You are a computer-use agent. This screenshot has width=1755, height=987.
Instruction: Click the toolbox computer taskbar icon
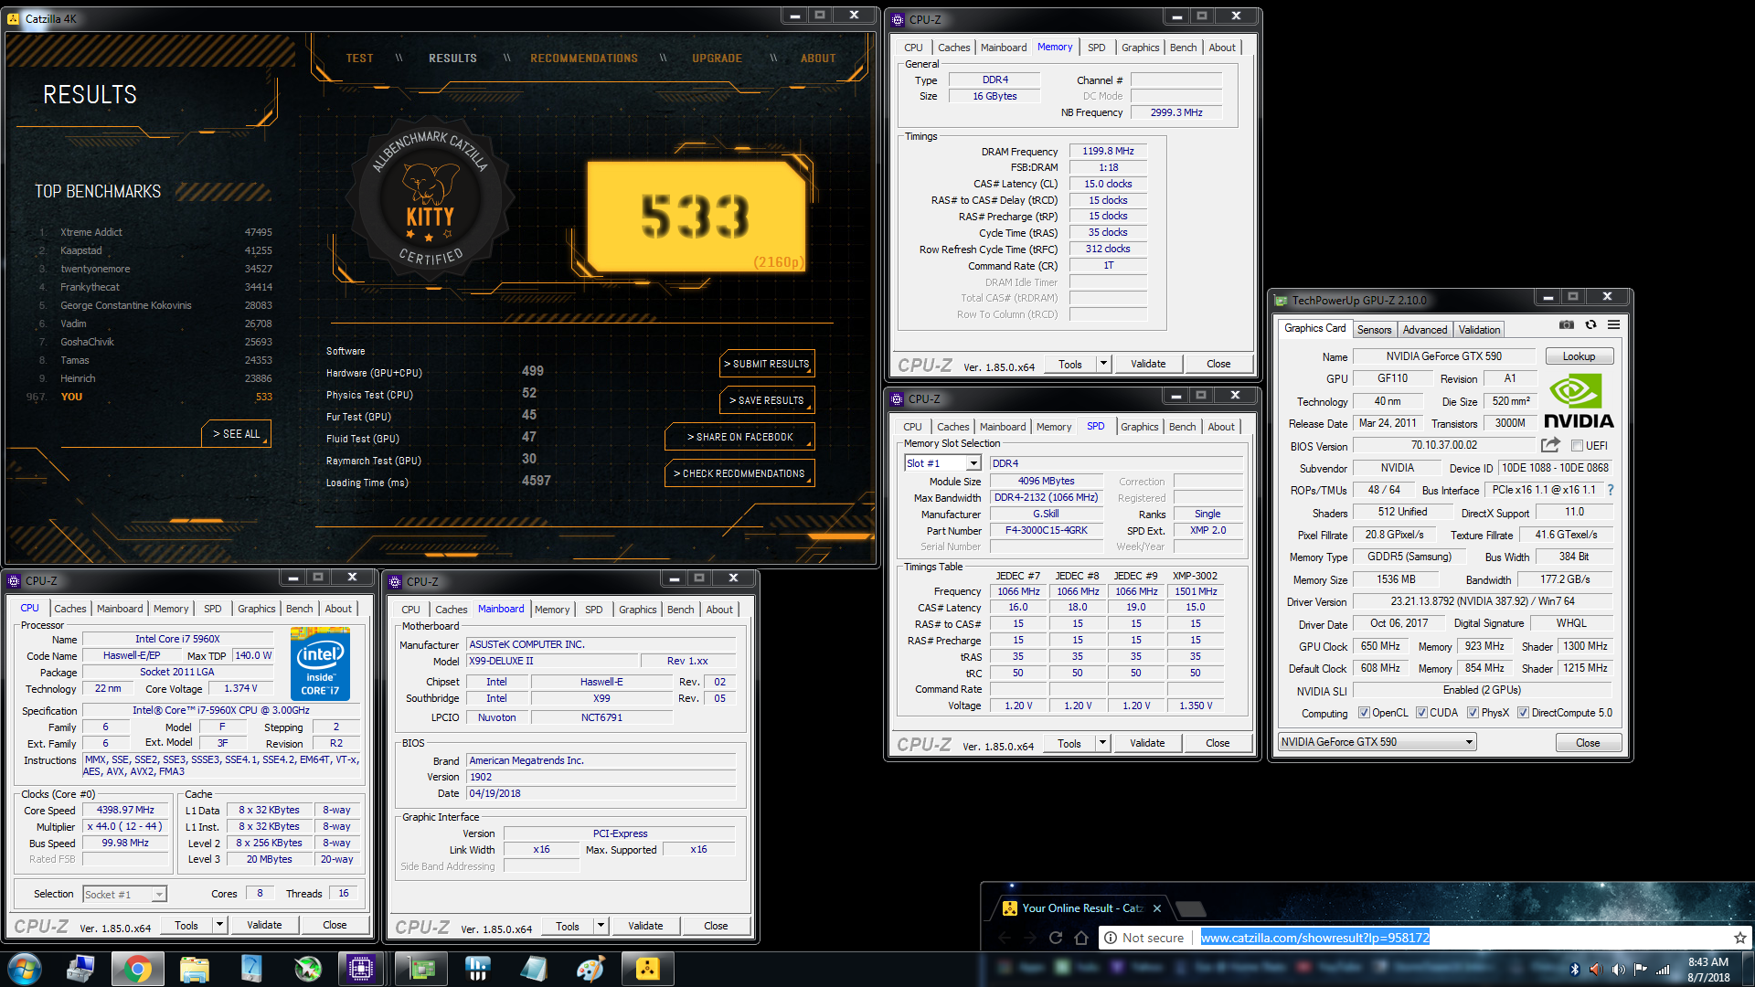coord(81,969)
